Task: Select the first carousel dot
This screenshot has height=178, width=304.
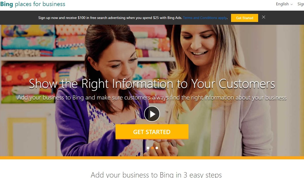Action: click(x=148, y=148)
